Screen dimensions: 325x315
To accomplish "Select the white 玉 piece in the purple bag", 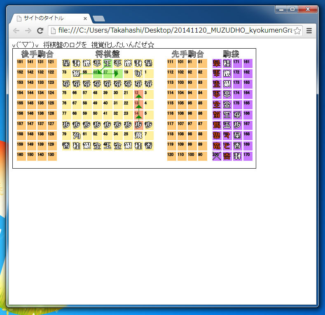I will point(227,125).
